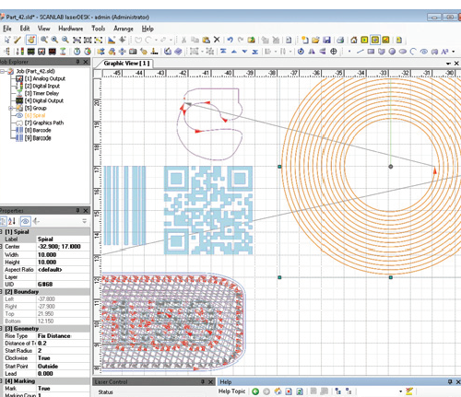Click the Start Radius value field
This screenshot has height=397, width=461.
(x=64, y=351)
